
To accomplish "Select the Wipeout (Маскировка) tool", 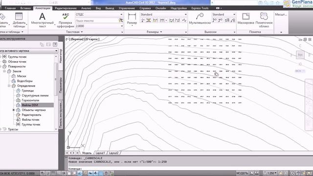I will [246, 19].
